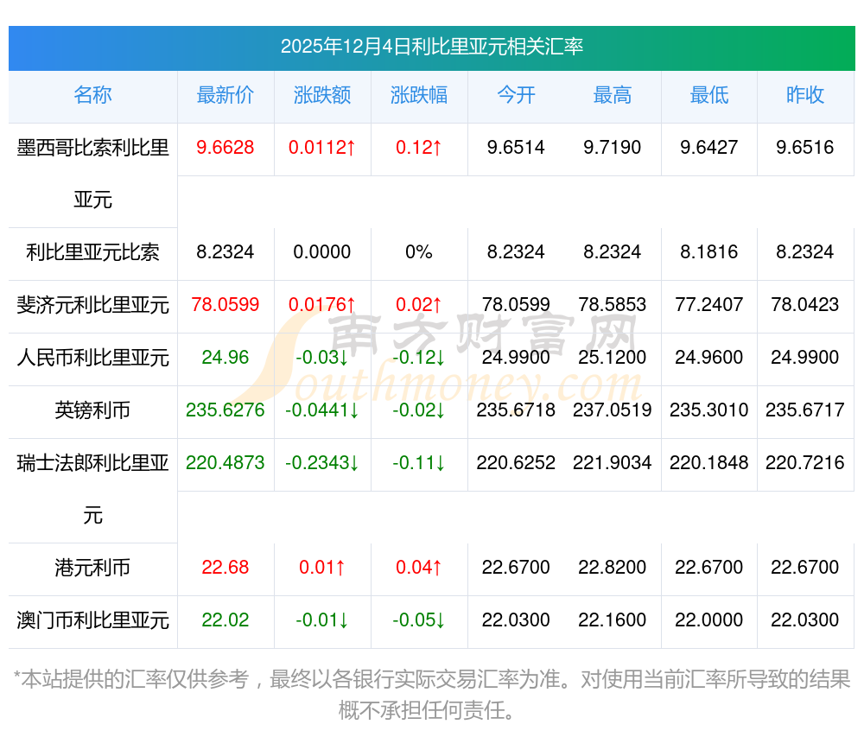Select the 78.5853 highest price cell

tap(613, 305)
